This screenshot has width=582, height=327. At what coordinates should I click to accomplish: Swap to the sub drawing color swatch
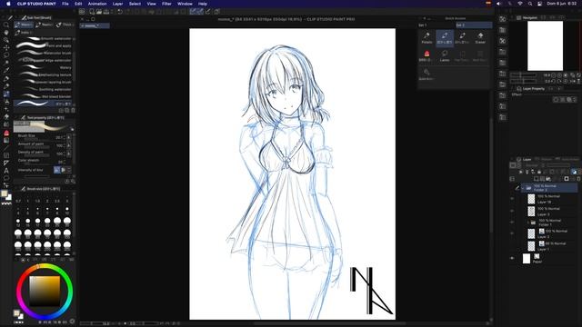[x=8, y=198]
